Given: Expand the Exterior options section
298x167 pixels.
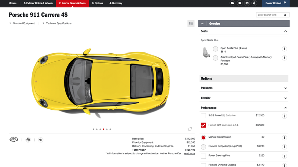Looking at the screenshot, I should pyautogui.click(x=285, y=98).
